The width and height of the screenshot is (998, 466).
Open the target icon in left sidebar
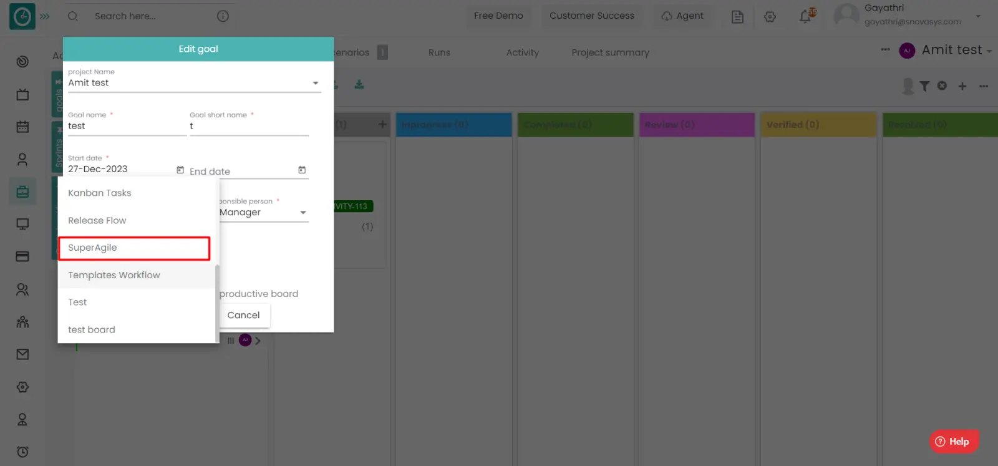click(22, 61)
